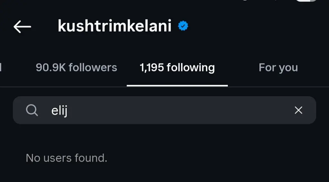The width and height of the screenshot is (329, 182).
Task: Select the 1,195 following tab
Action: (x=177, y=68)
